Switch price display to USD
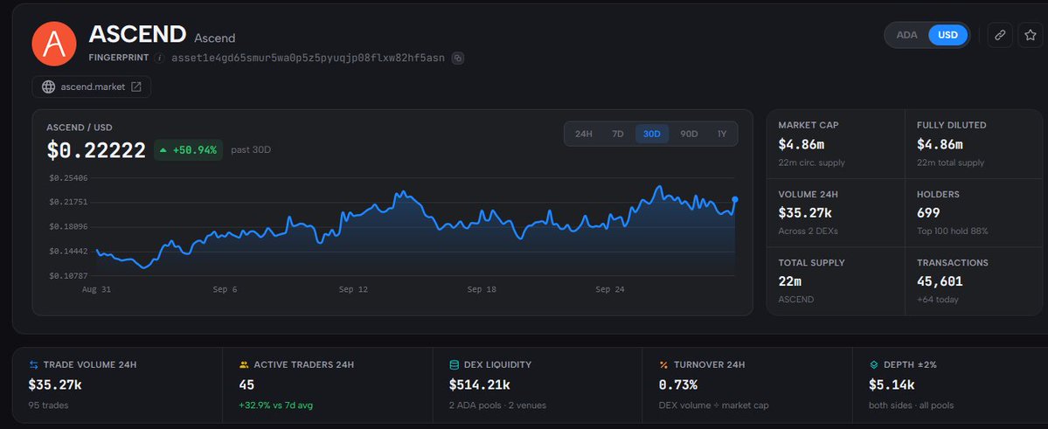 (x=947, y=35)
